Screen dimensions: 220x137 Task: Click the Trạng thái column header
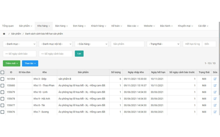pyautogui.click(x=204, y=72)
